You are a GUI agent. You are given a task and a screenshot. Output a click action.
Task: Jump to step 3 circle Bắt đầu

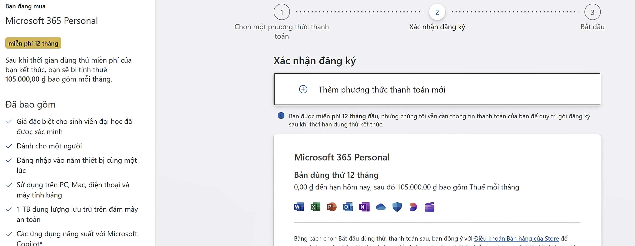[x=592, y=12]
